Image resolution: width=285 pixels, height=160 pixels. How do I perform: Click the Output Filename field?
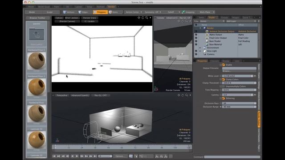[239, 68]
